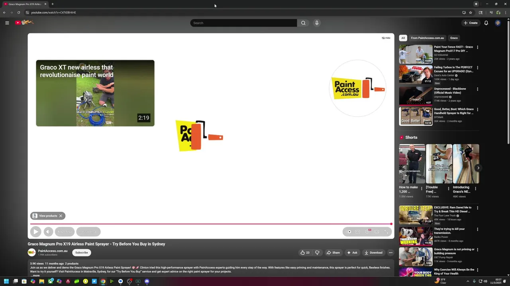Viewport: 510px width, 286px height.
Task: Click the PaintAccess channel avatar under the video
Action: [x=31, y=253]
